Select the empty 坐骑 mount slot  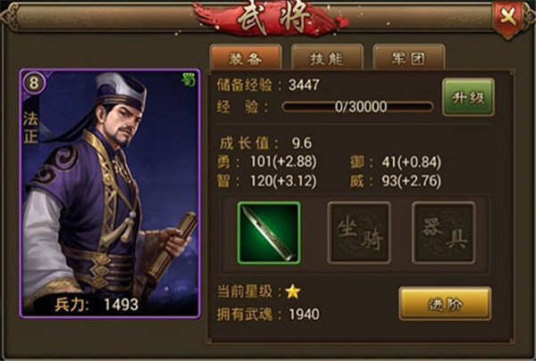point(359,233)
